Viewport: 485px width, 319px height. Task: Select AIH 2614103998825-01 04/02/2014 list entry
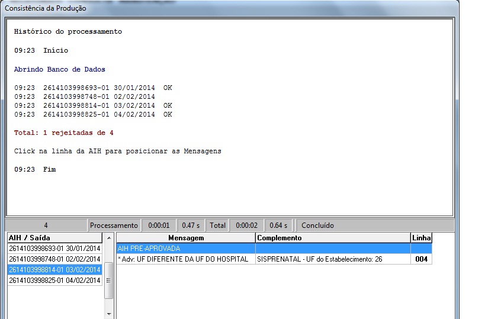click(54, 280)
